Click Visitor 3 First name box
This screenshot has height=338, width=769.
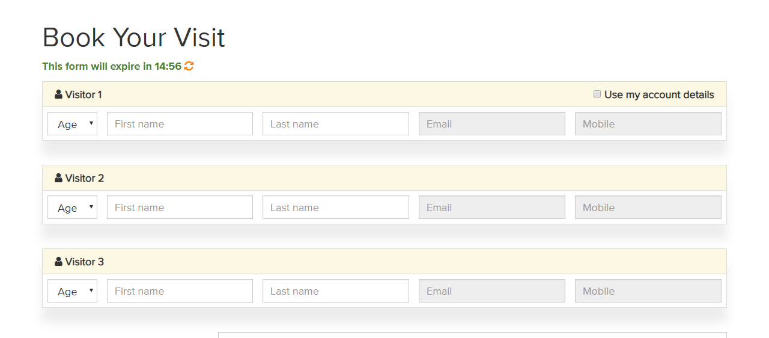[180, 291]
